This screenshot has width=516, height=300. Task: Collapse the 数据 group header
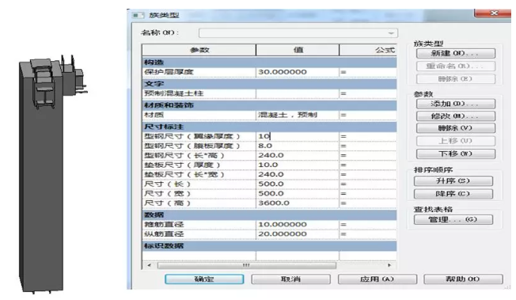coord(269,215)
